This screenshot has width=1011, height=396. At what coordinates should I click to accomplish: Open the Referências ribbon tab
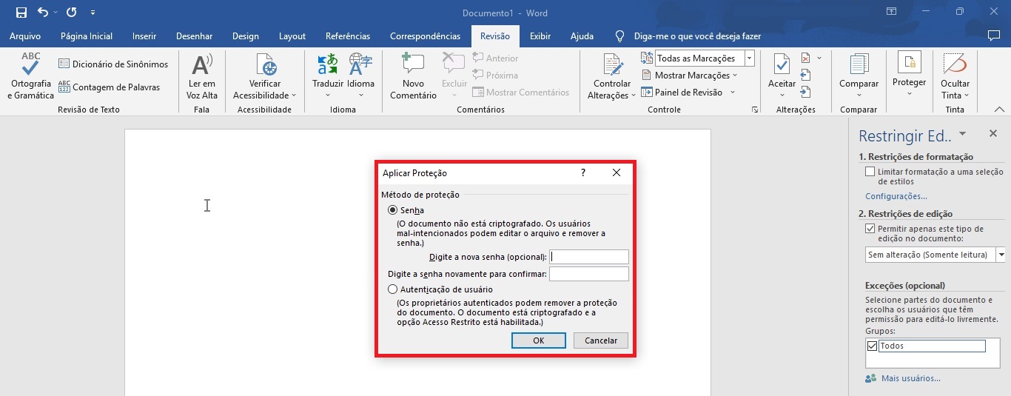[348, 36]
